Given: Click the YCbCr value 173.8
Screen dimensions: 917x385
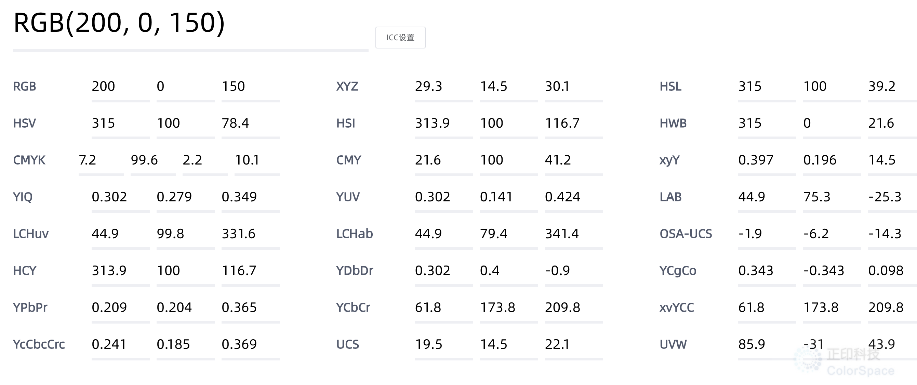Looking at the screenshot, I should coord(509,309).
